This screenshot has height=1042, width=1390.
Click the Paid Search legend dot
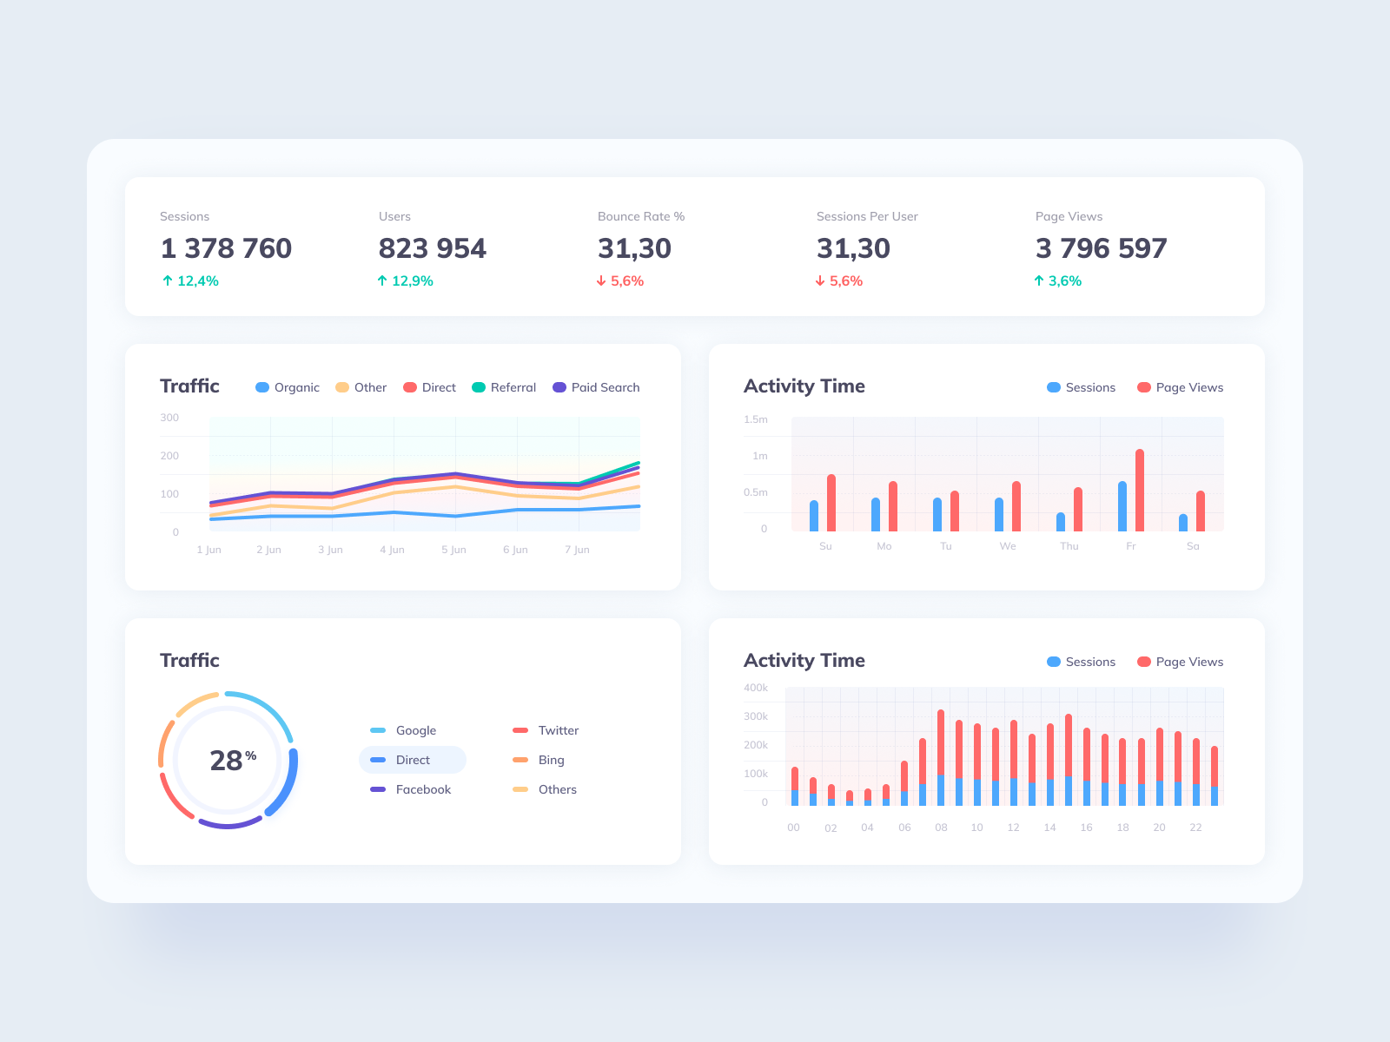tap(559, 387)
